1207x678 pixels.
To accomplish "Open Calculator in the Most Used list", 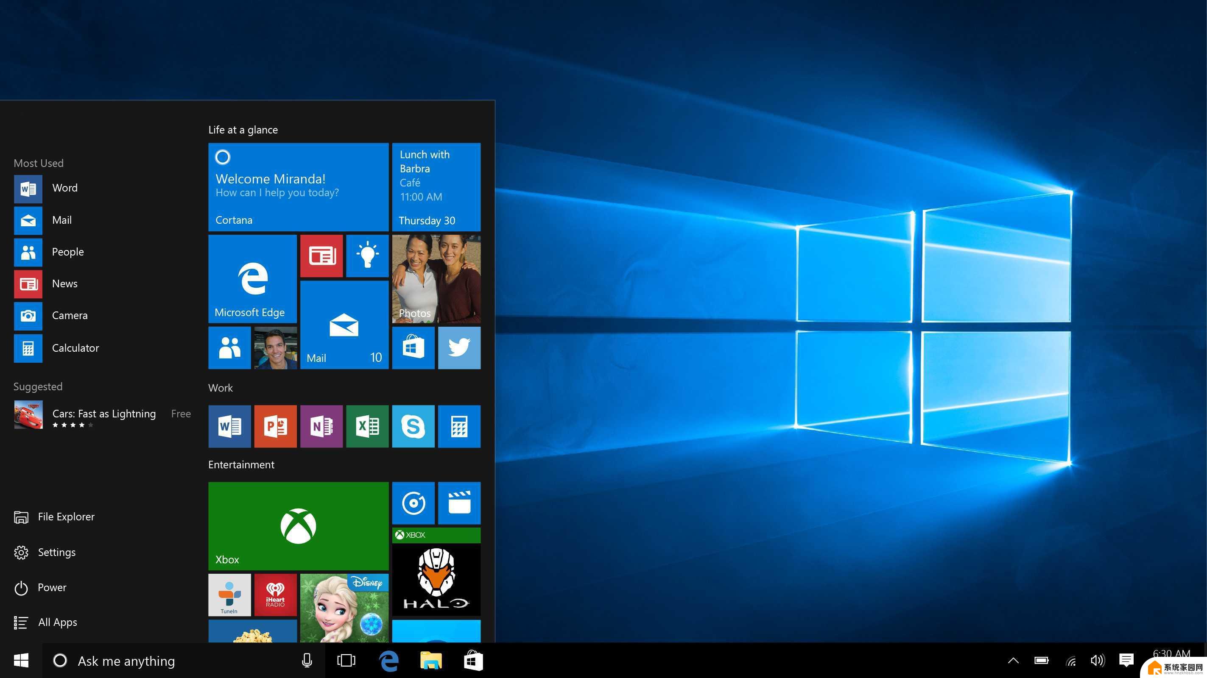I will point(56,348).
